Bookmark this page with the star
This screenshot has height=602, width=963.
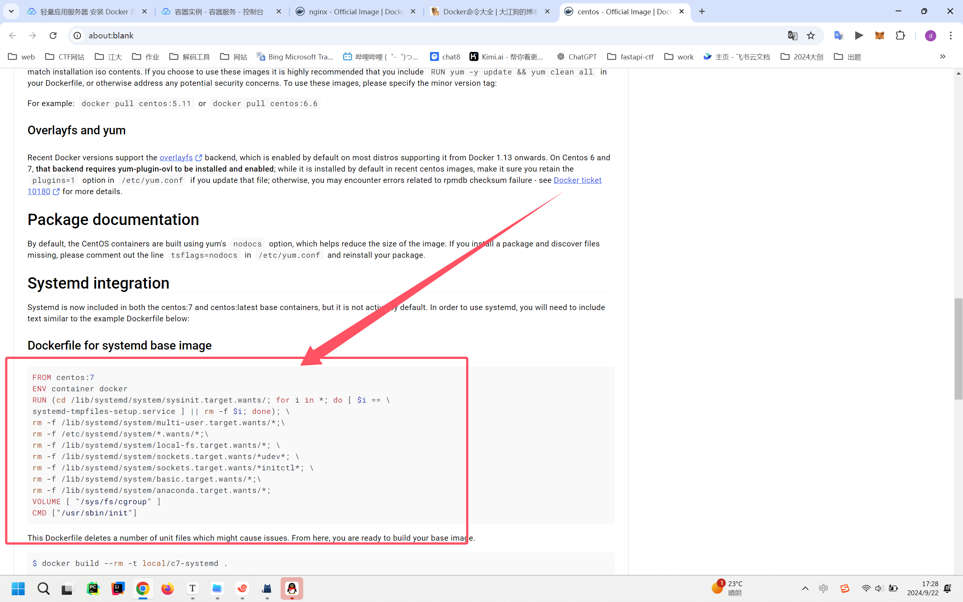pyautogui.click(x=811, y=35)
